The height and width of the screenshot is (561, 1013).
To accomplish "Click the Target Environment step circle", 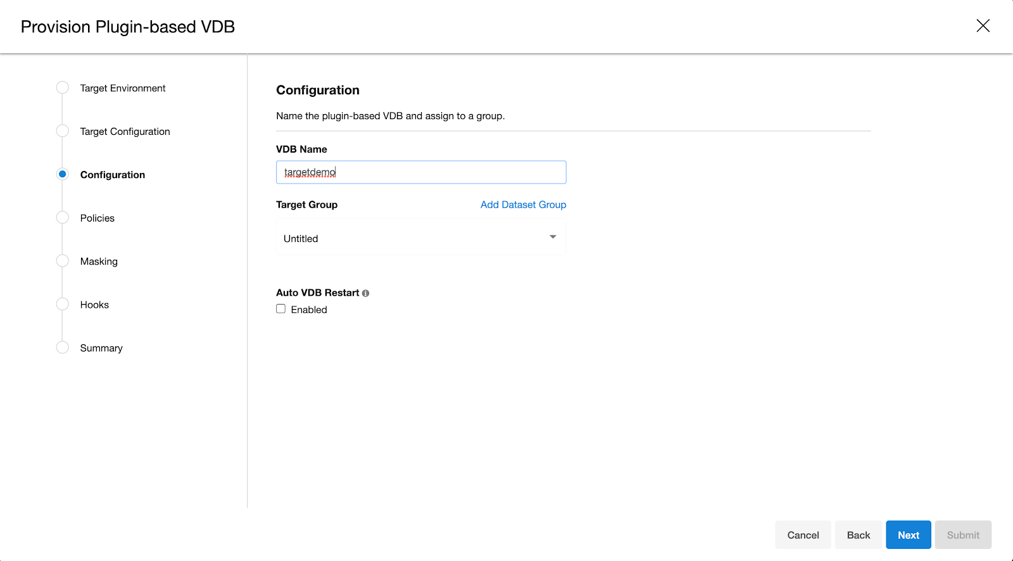I will [63, 87].
